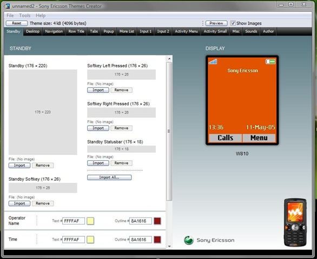Click Operator Name outline hex field

pos(141,221)
